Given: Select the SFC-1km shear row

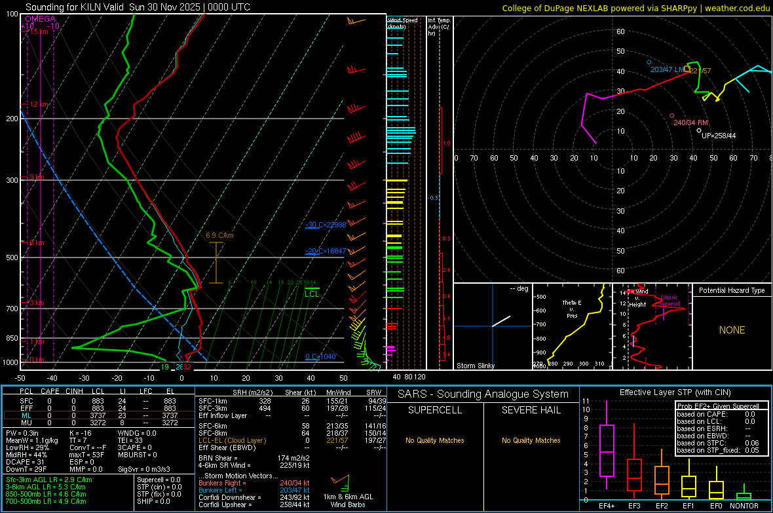Looking at the screenshot, I should [x=292, y=402].
